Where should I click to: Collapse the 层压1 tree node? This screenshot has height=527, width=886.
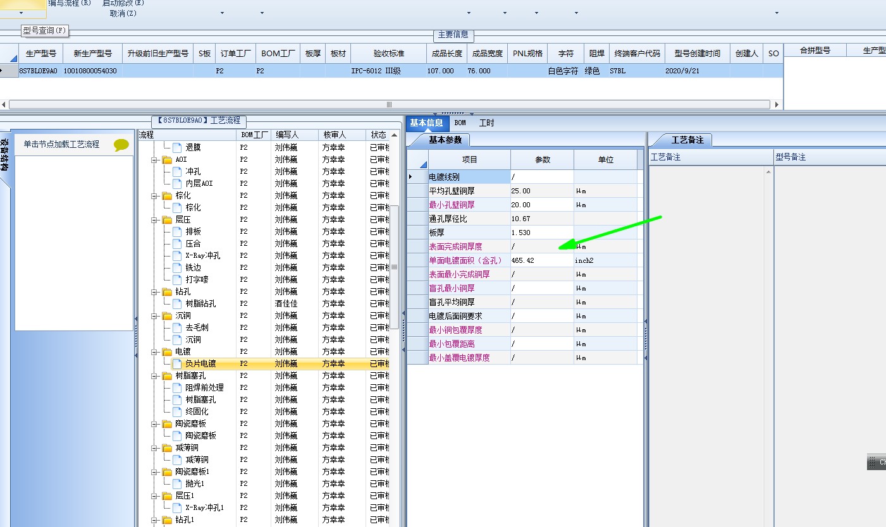[x=154, y=496]
